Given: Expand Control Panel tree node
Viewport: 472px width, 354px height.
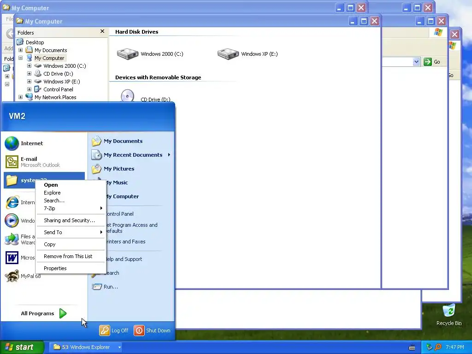Looking at the screenshot, I should 29,89.
